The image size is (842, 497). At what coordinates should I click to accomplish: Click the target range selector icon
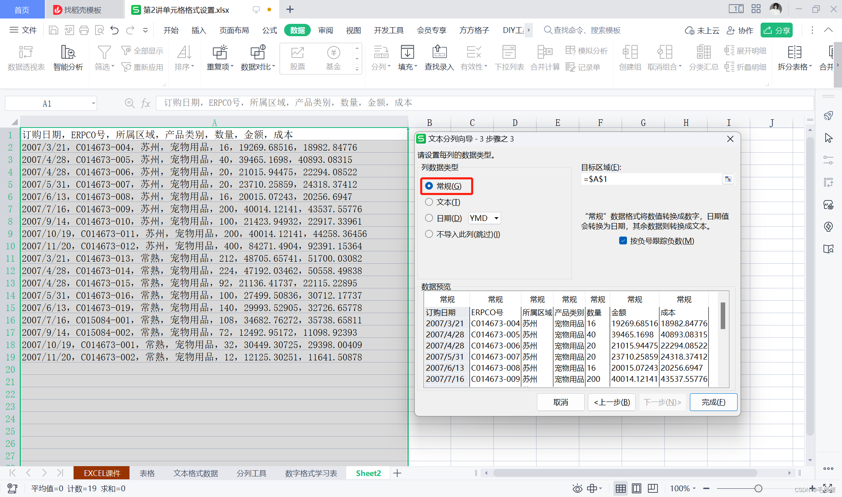pos(728,179)
